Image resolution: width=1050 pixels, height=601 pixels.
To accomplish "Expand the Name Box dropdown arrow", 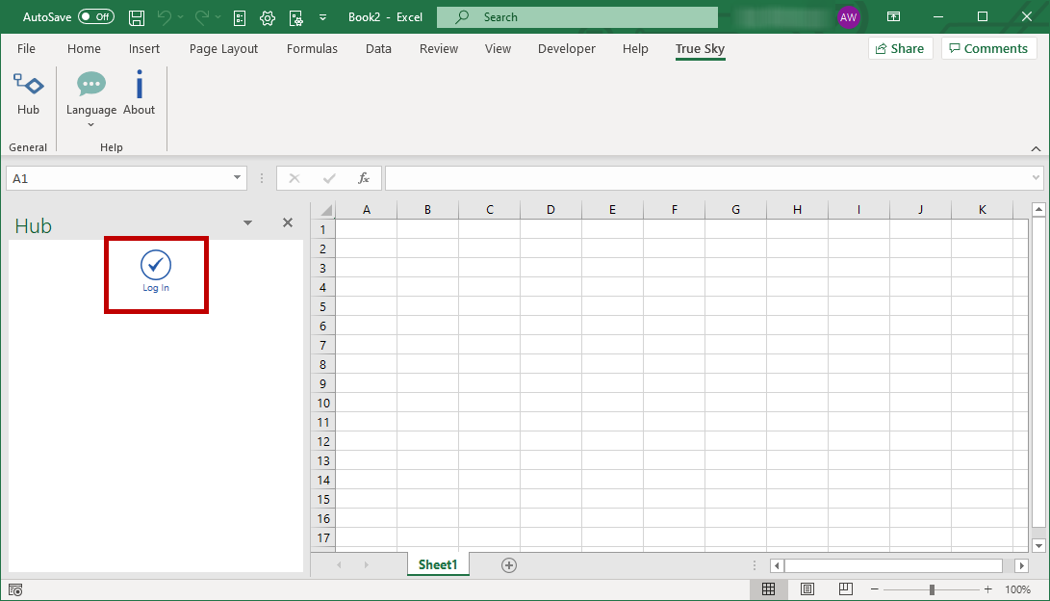I will tap(237, 177).
